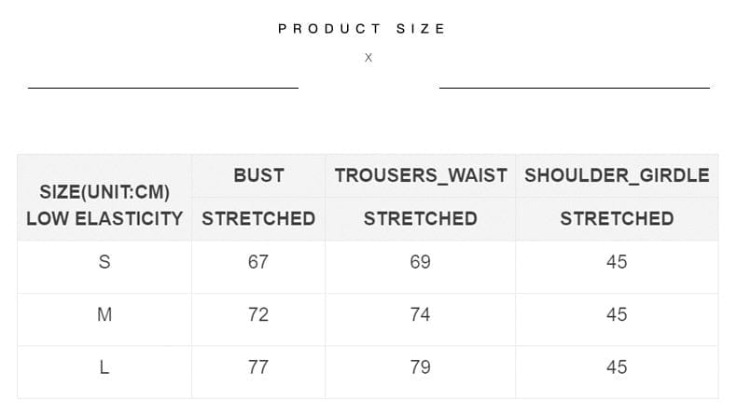Click the small X below the title
Viewport: 737px width, 415px height.
click(x=368, y=58)
